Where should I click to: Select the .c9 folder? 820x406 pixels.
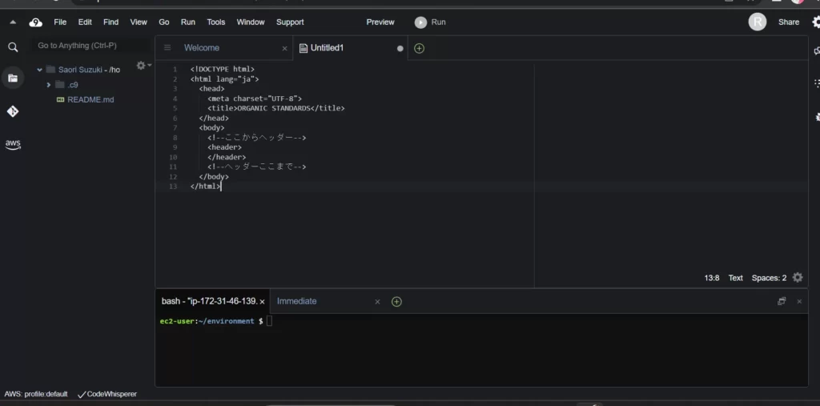tap(73, 85)
